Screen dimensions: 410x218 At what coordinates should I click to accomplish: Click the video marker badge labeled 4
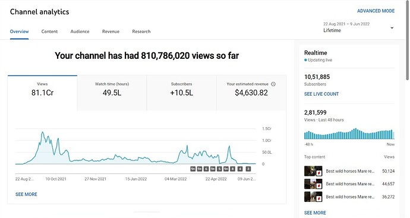[240, 169]
